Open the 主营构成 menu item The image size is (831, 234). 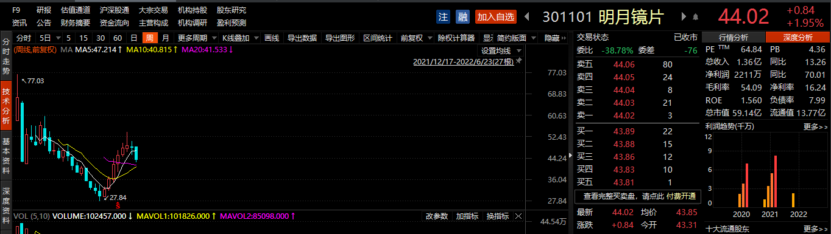click(153, 23)
